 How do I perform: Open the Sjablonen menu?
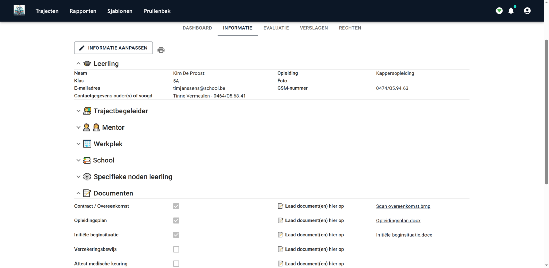pos(120,11)
